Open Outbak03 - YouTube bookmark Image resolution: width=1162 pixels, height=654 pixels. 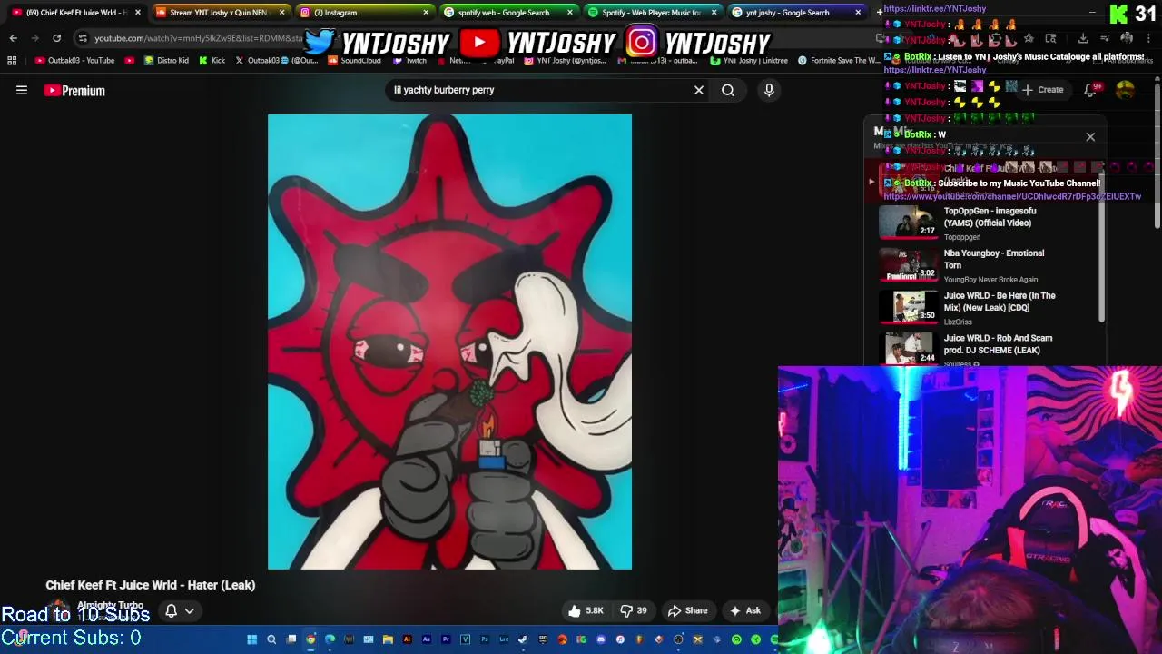click(74, 61)
